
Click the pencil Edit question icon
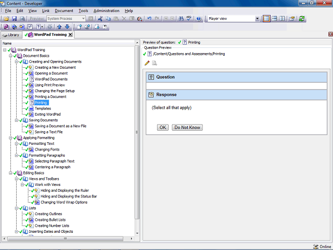(x=147, y=63)
